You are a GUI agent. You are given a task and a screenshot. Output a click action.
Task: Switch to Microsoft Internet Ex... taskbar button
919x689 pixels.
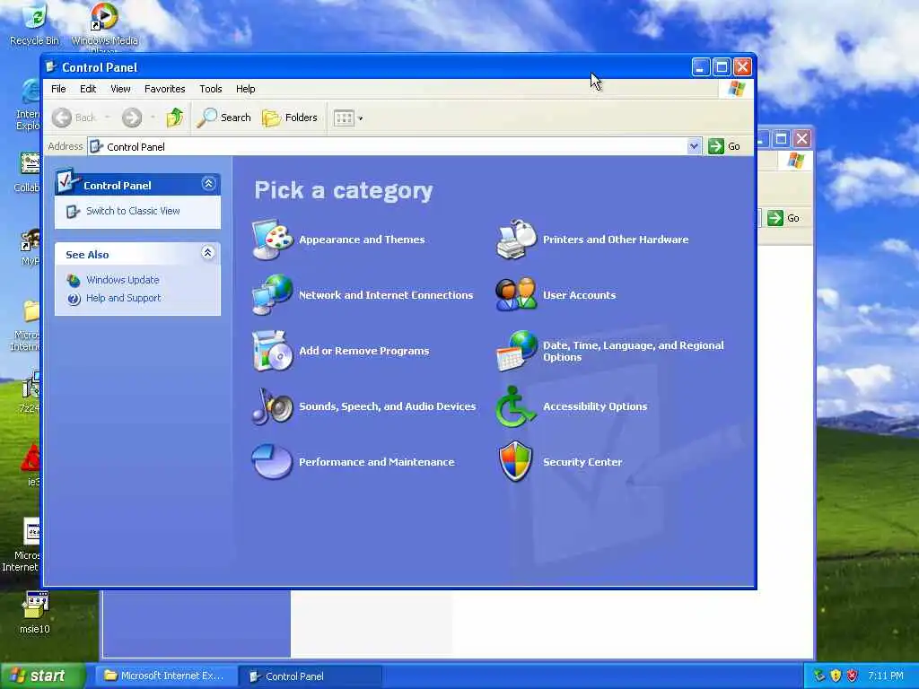[166, 676]
